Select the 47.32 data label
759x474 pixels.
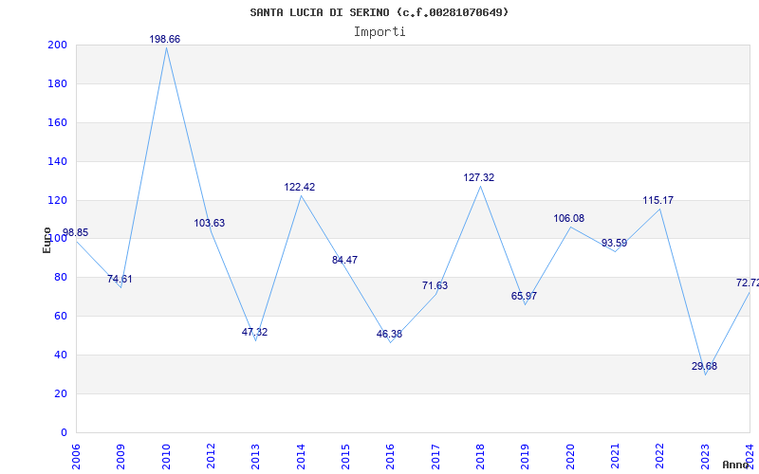tap(254, 333)
